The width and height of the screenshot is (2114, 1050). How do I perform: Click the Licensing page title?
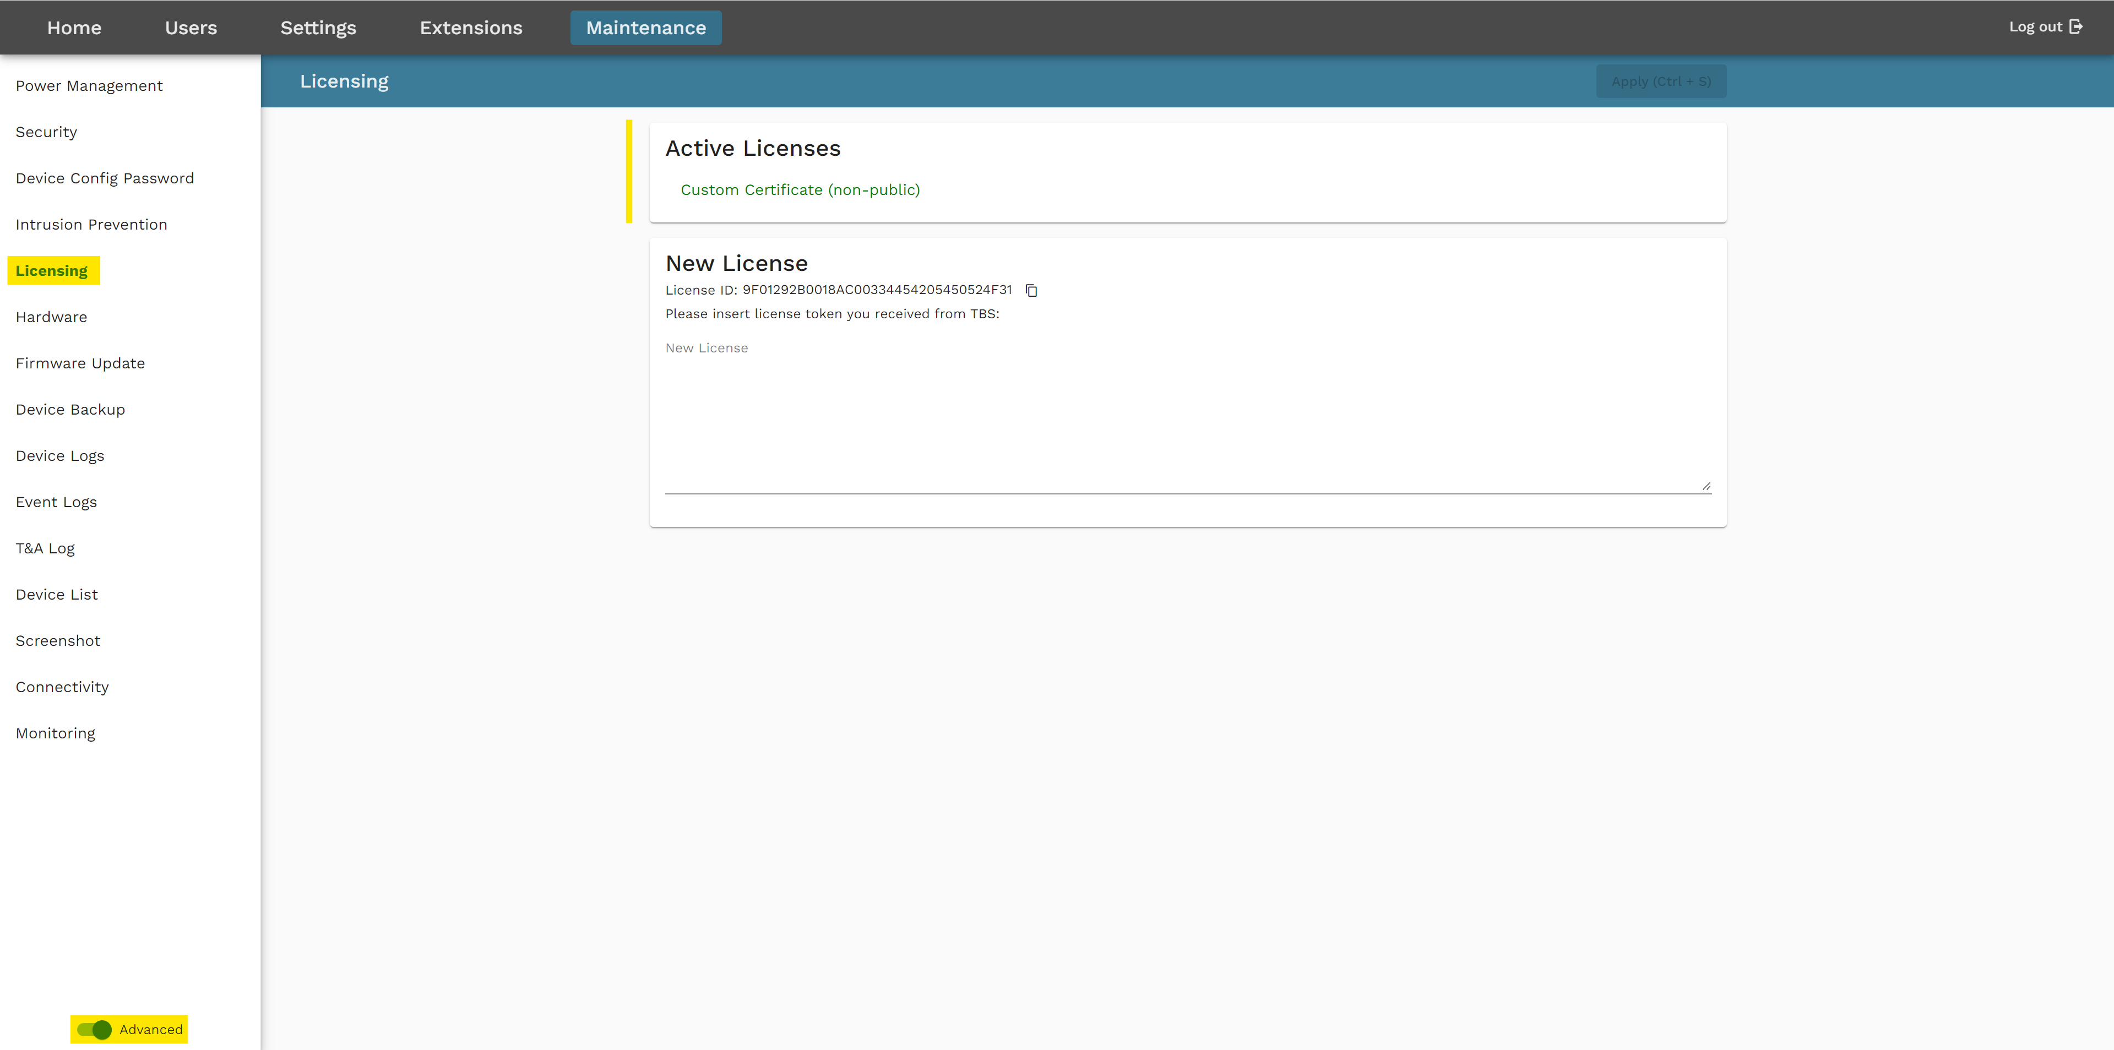coord(344,81)
